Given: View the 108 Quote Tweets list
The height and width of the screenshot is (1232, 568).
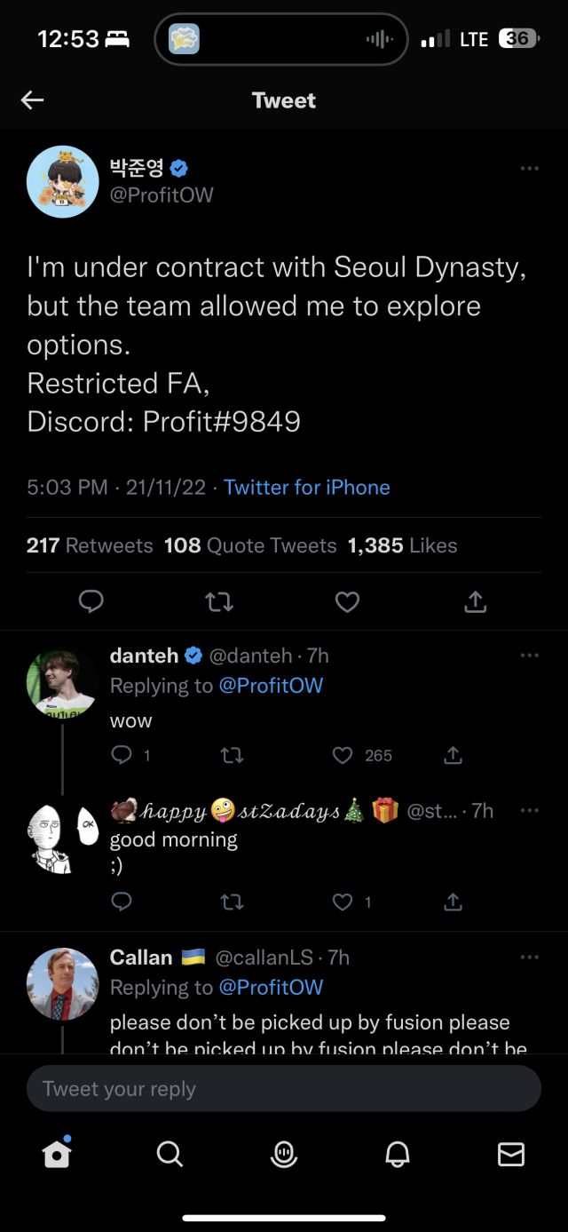Looking at the screenshot, I should (x=250, y=545).
